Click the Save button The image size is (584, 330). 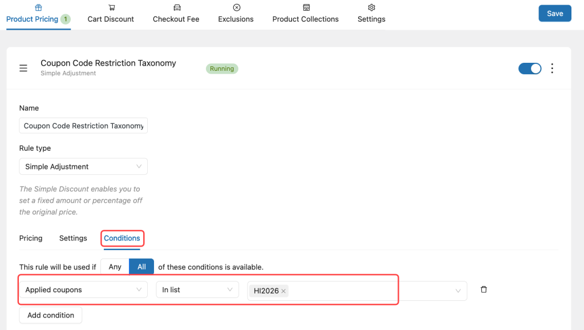(x=554, y=13)
